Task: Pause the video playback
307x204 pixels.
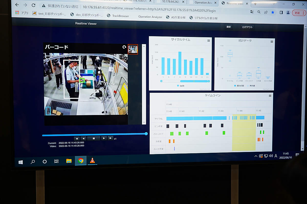Action: pyautogui.click(x=94, y=138)
